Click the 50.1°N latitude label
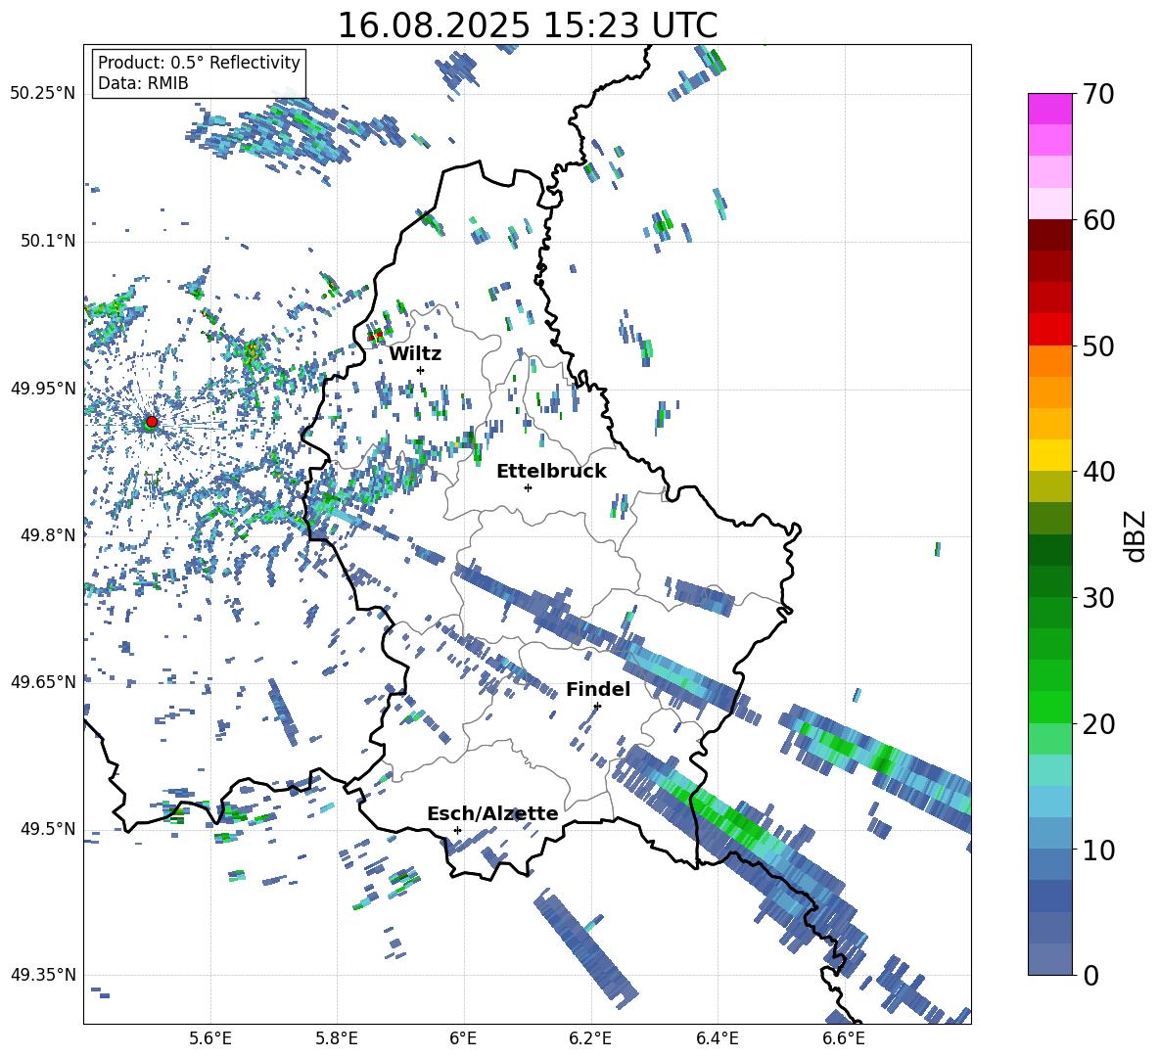 coord(47,242)
